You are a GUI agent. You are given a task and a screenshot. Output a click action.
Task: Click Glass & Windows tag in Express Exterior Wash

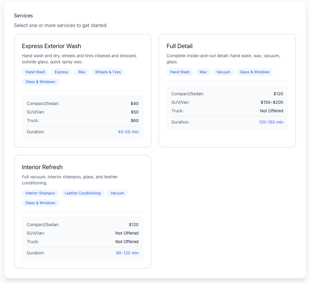pos(40,82)
